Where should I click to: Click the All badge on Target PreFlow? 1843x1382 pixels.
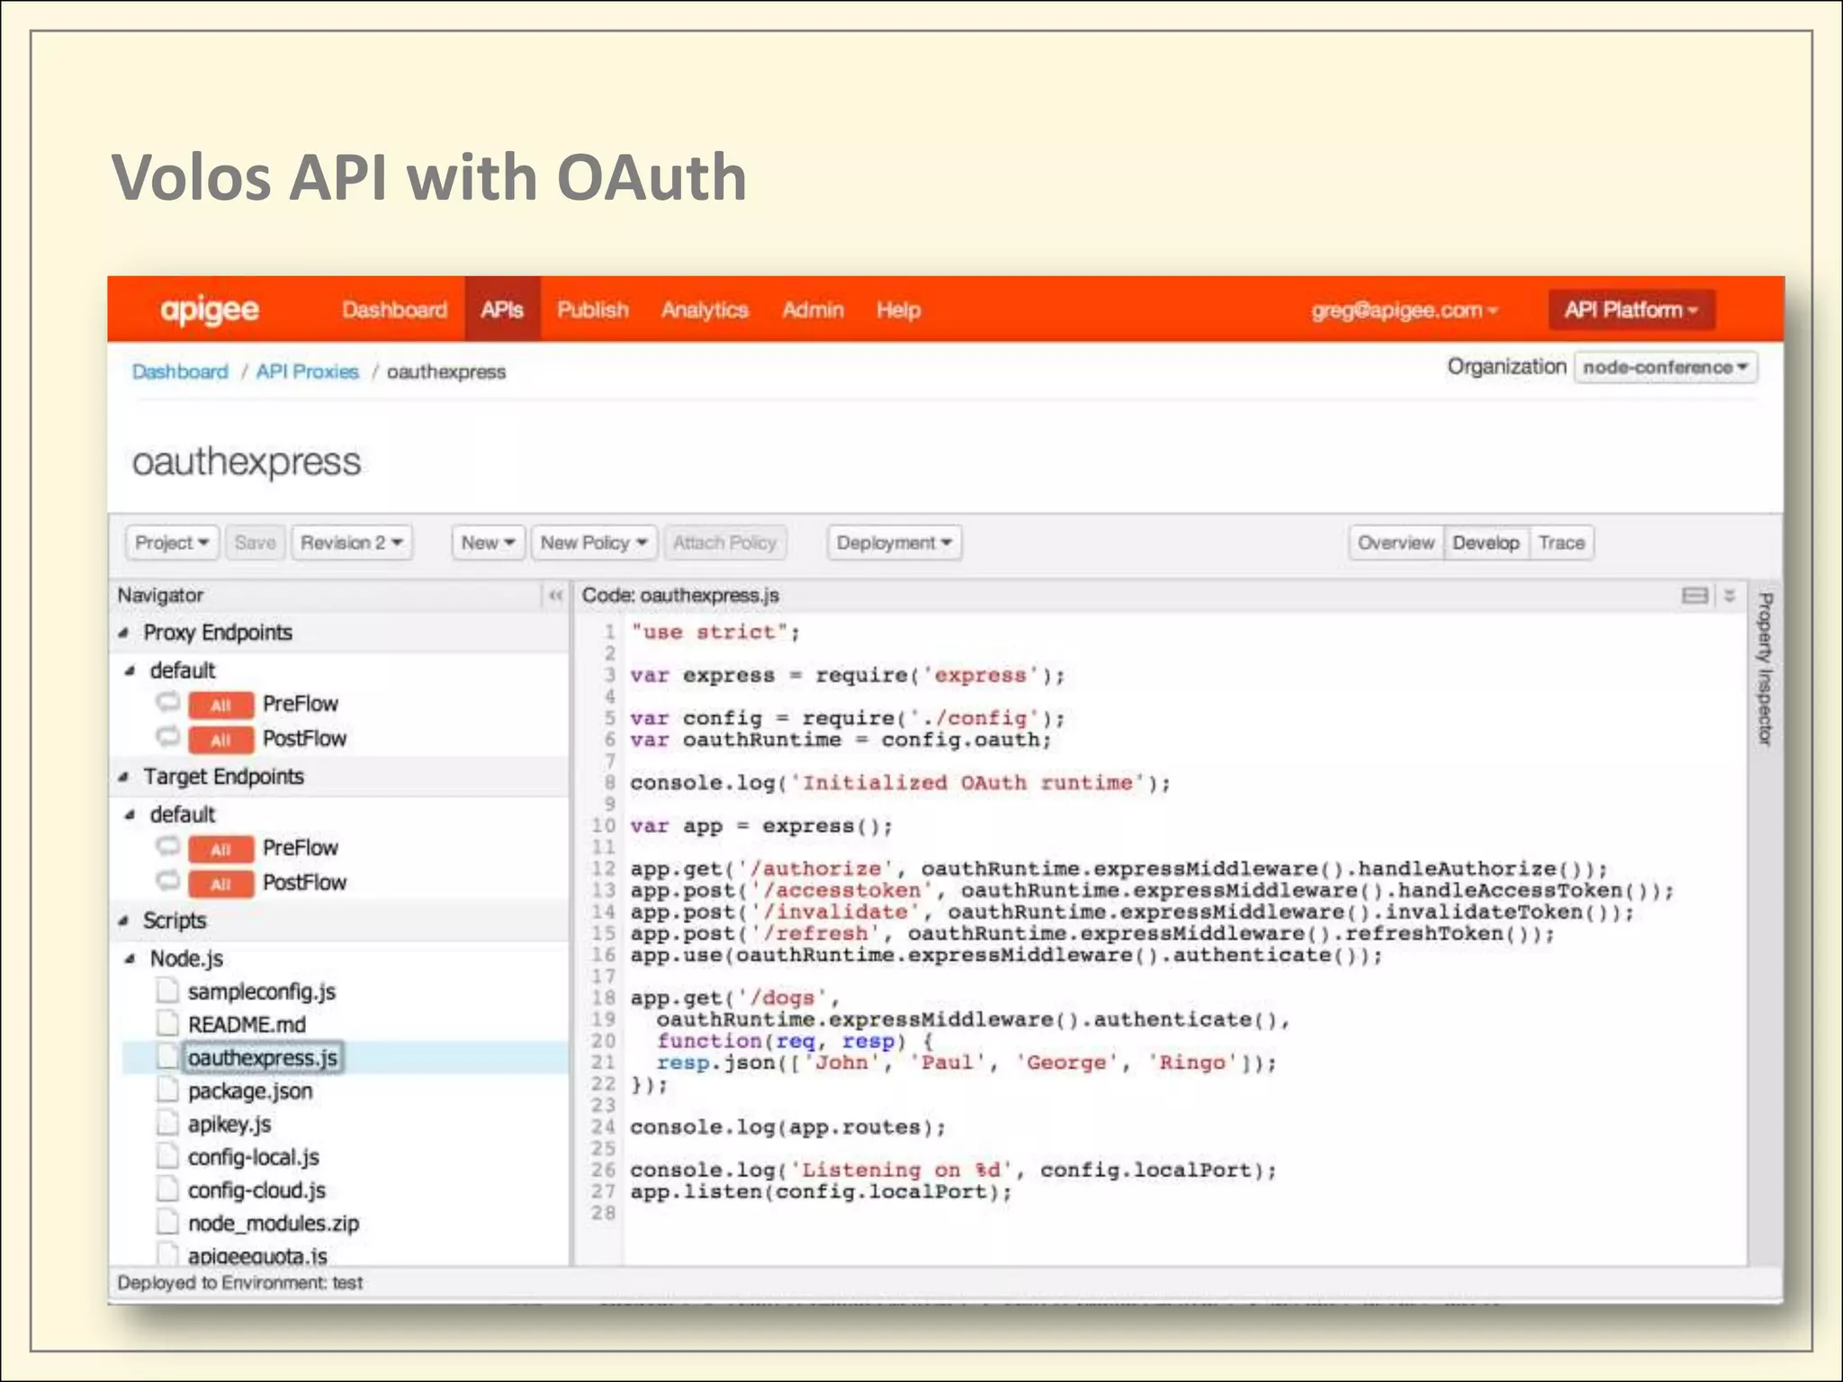(220, 849)
